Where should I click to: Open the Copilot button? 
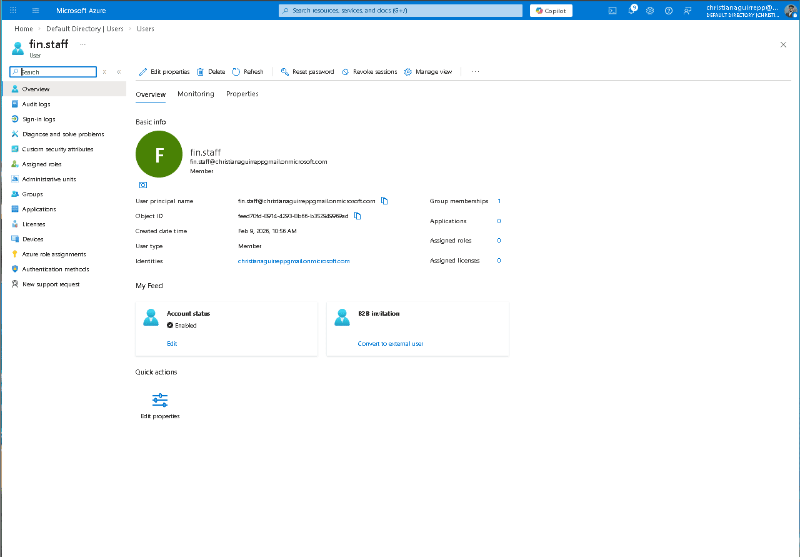point(551,11)
